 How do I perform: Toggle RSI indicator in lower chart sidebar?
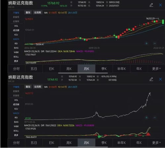16,117
